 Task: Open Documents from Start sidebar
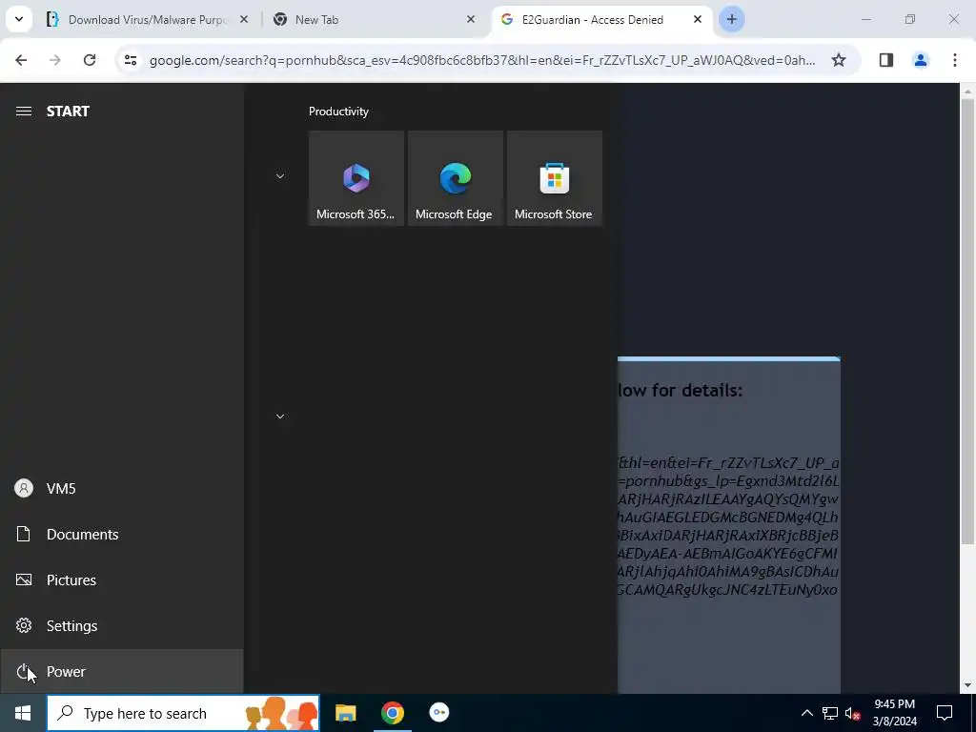point(121,534)
